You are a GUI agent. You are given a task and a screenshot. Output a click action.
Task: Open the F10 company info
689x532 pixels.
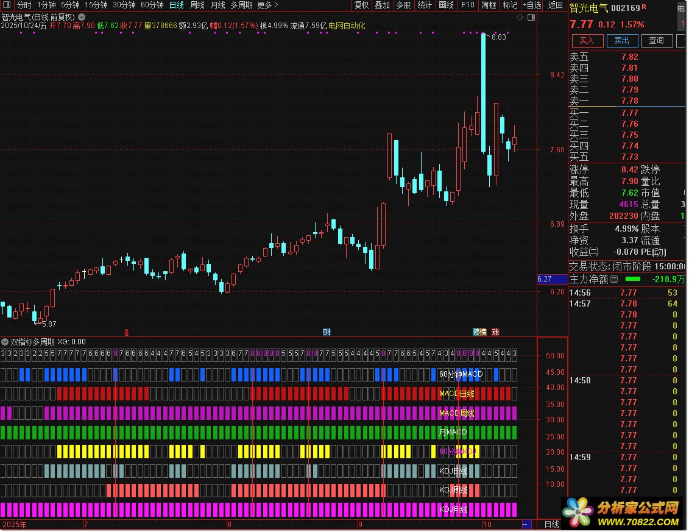(x=468, y=5)
